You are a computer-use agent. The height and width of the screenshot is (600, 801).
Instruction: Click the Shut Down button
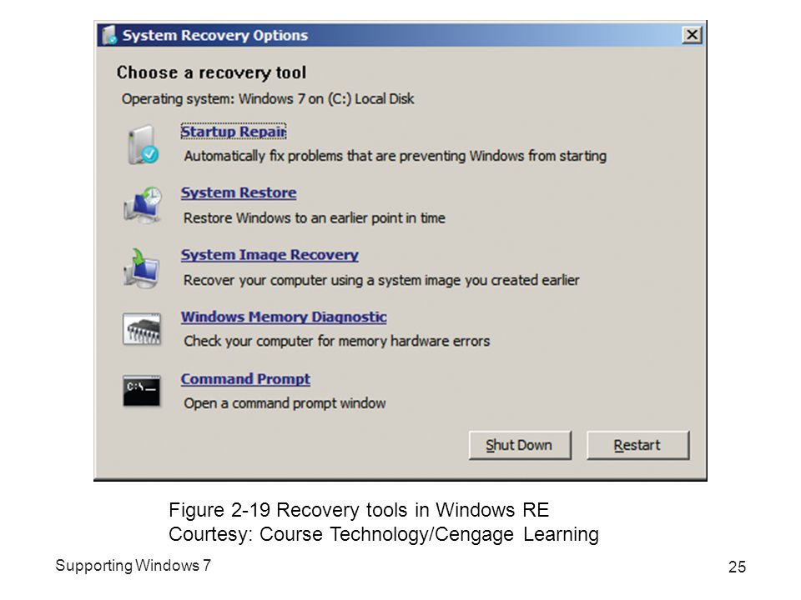point(520,445)
